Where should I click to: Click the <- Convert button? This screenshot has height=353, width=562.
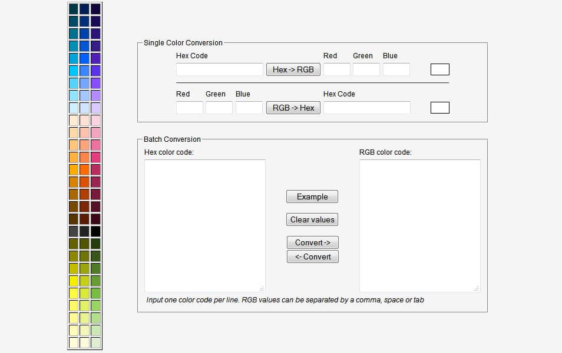pos(312,257)
